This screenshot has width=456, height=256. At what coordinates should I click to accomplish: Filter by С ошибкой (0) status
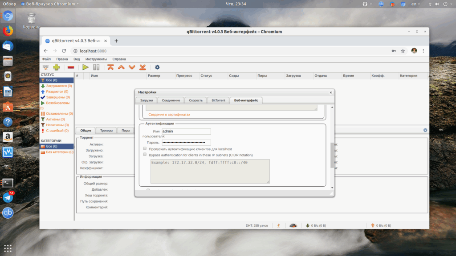click(57, 131)
